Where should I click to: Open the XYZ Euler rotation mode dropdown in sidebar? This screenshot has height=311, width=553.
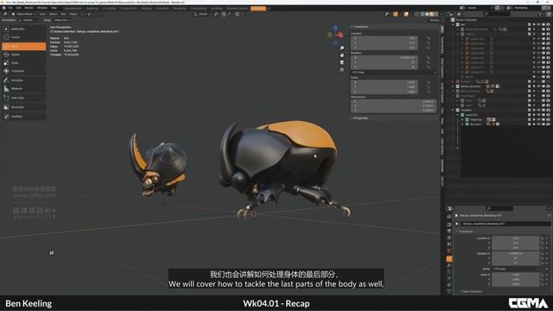[394, 73]
